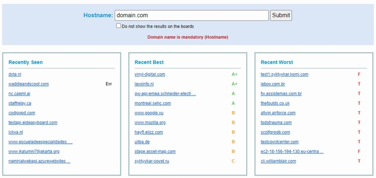The image size is (376, 178).
Task: Open waddleandscoot.com link
Action: [x=29, y=84]
